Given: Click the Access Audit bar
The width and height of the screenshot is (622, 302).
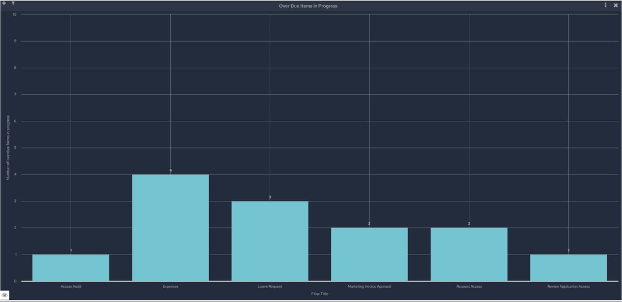Looking at the screenshot, I should tap(71, 268).
